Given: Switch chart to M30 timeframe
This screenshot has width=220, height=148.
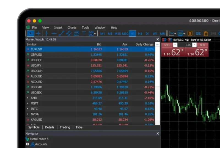Looking at the screenshot, I should (x=125, y=34).
